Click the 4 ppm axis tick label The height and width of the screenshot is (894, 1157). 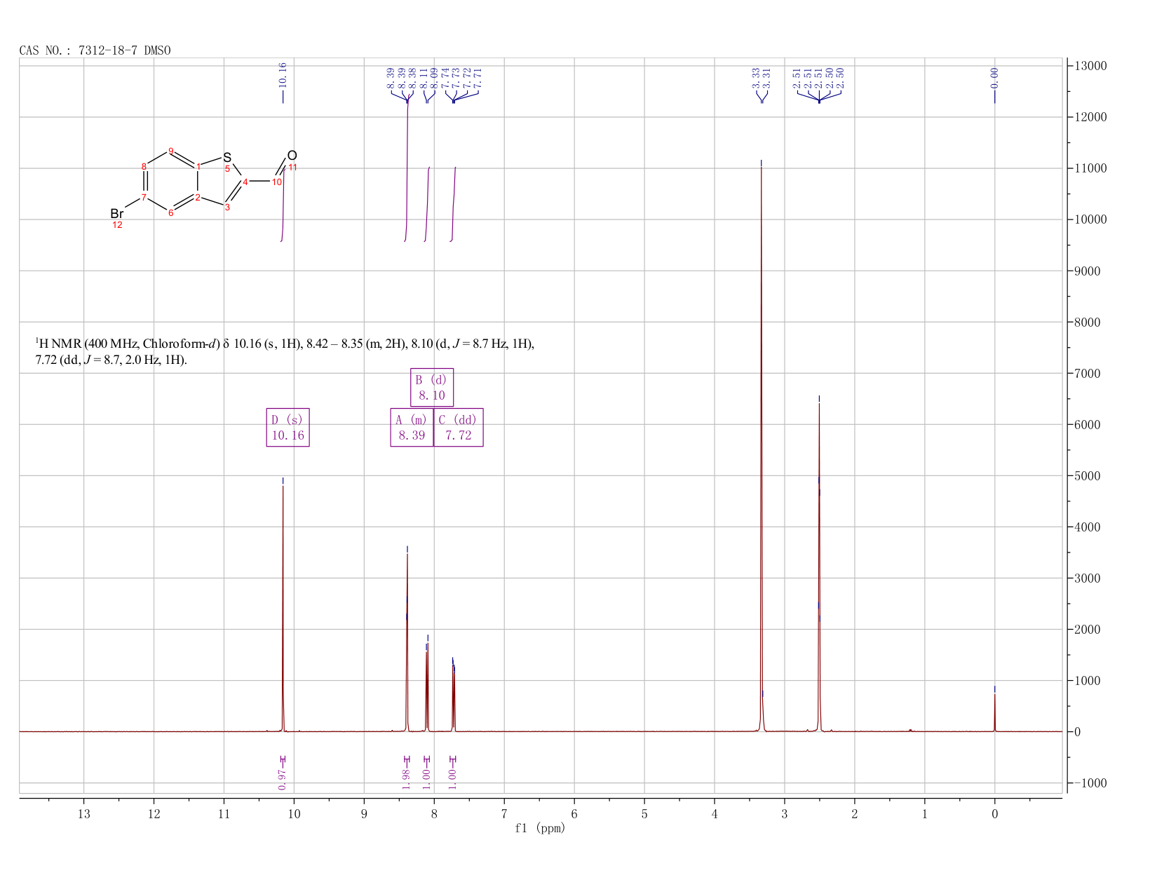click(715, 813)
